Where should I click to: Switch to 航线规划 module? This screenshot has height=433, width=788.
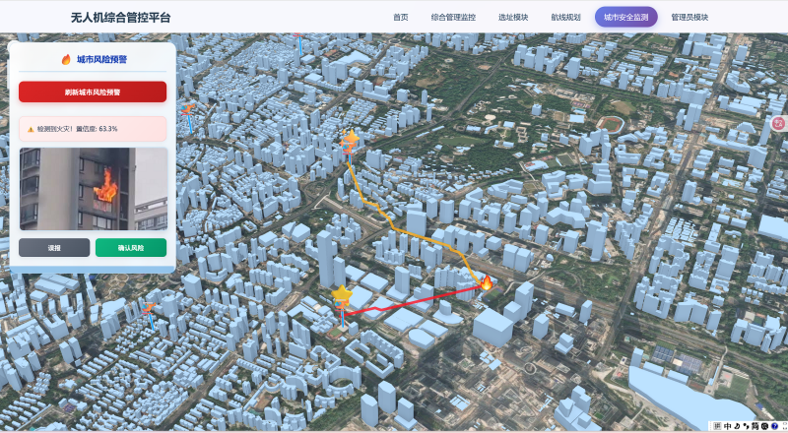coord(565,17)
